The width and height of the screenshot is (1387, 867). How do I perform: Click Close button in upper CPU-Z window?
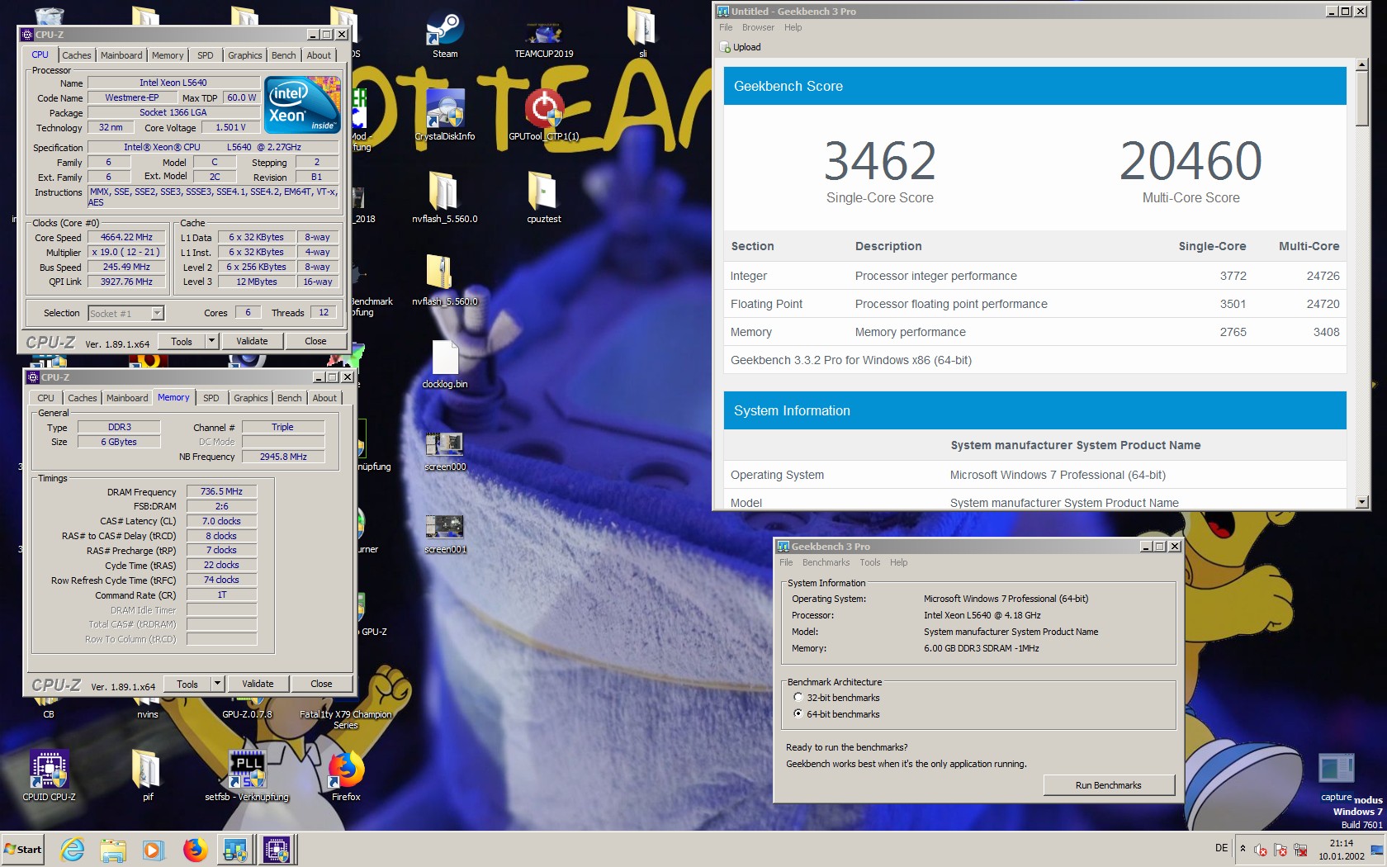coord(315,341)
